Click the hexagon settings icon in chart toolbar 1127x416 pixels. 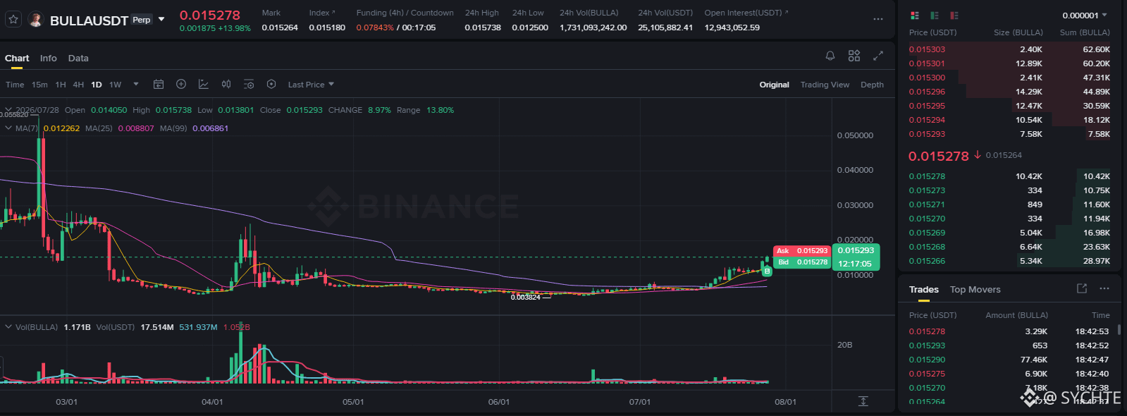271,85
